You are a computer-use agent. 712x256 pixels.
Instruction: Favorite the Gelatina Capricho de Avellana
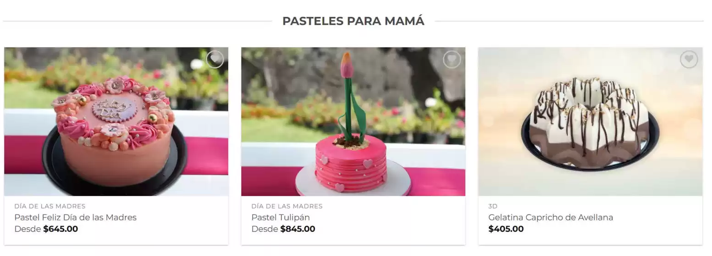[689, 59]
